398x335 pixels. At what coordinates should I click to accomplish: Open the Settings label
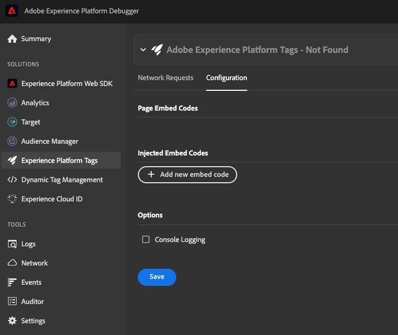pyautogui.click(x=33, y=321)
